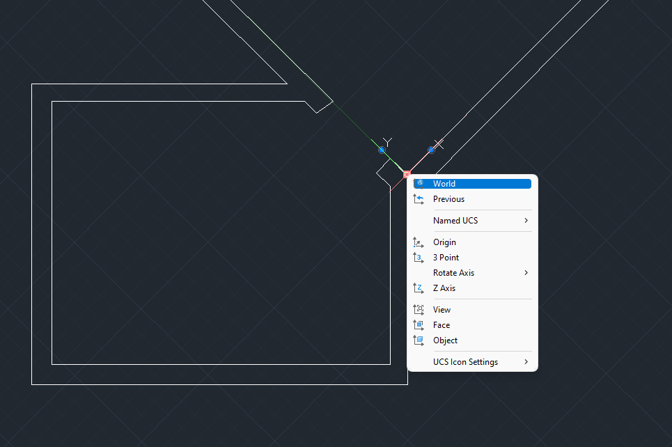
Task: Click the World globe icon
Action: pyautogui.click(x=421, y=183)
